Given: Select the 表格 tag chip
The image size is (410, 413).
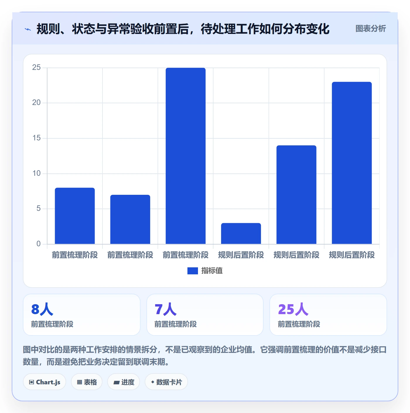Looking at the screenshot, I should (x=87, y=382).
